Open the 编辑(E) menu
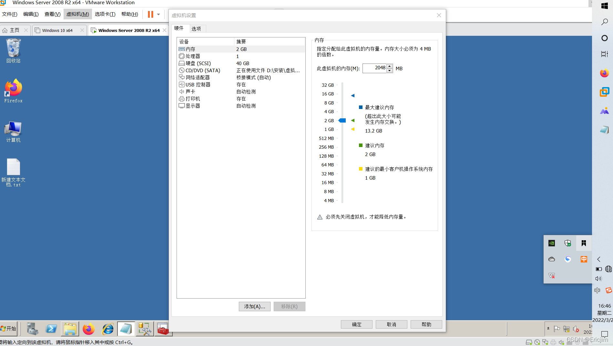 pyautogui.click(x=31, y=14)
